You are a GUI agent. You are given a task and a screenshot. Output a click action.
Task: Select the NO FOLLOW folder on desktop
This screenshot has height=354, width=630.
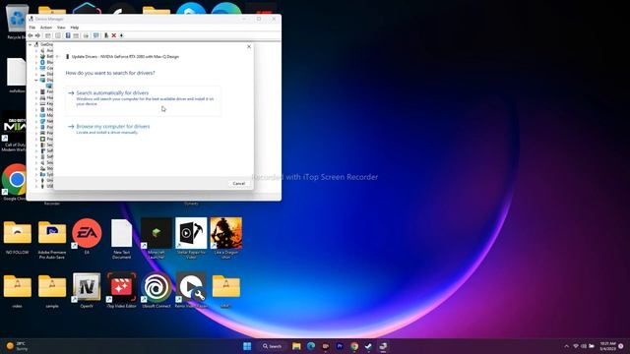pos(18,237)
